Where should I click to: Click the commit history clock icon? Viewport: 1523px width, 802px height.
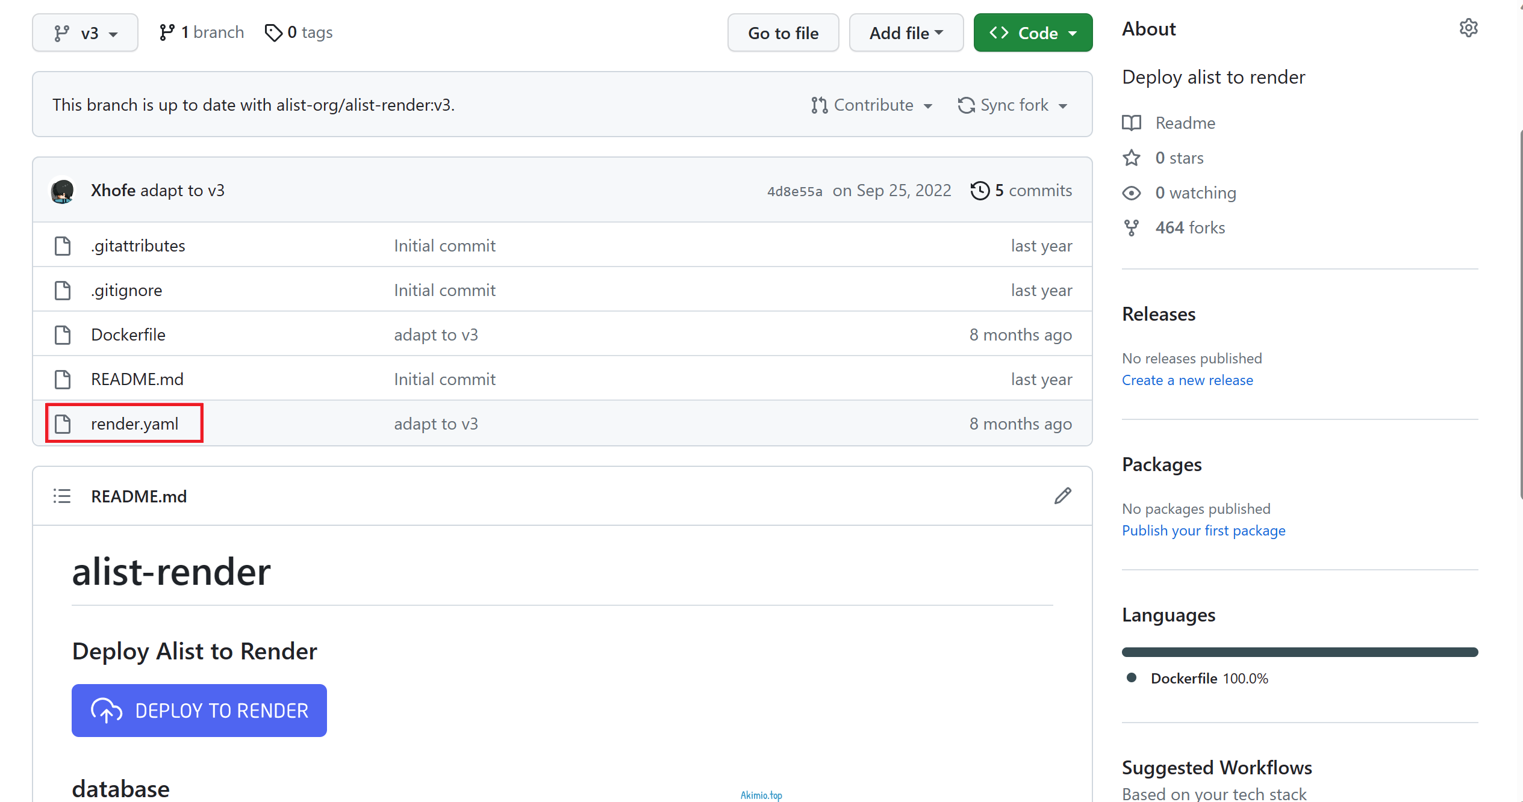pos(980,191)
